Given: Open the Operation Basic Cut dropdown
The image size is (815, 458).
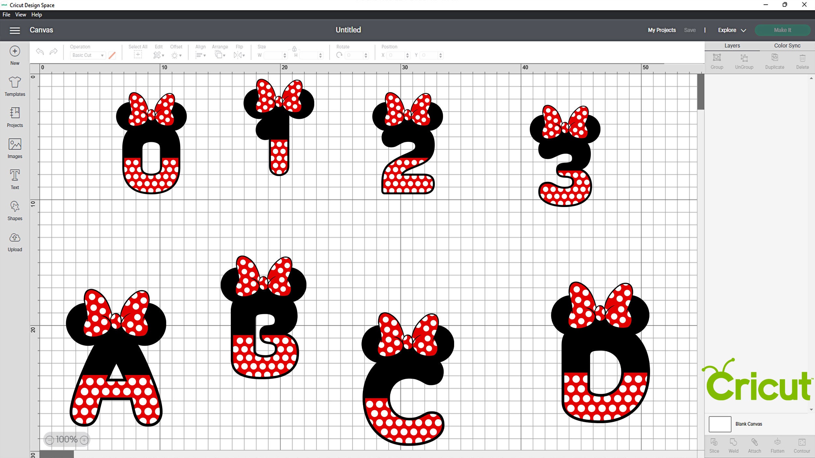Looking at the screenshot, I should click(88, 55).
